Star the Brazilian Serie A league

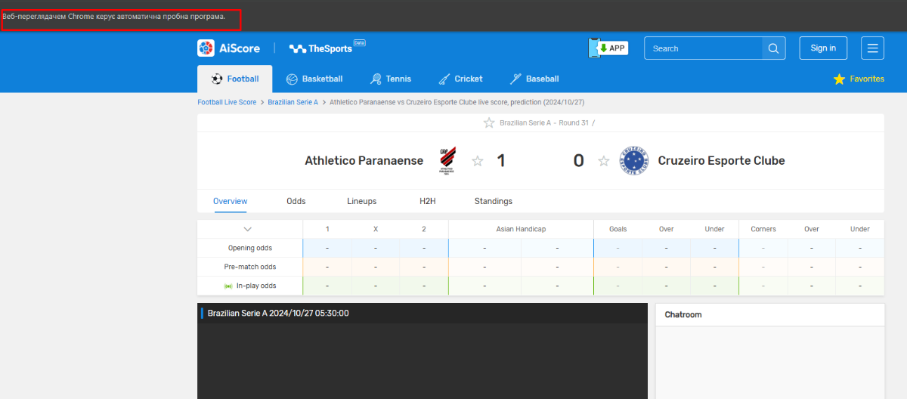pyautogui.click(x=489, y=123)
